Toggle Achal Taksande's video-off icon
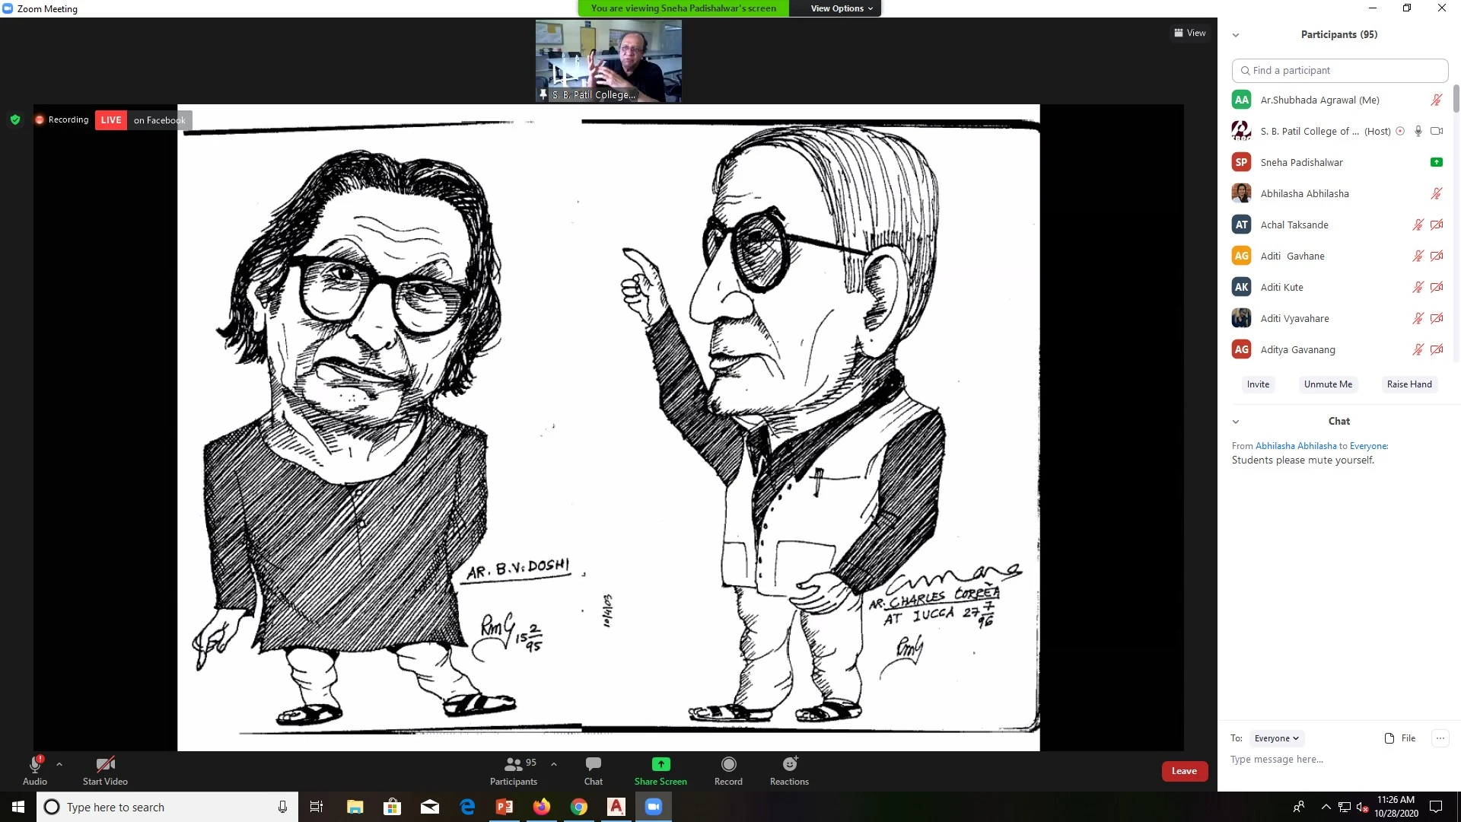The image size is (1461, 822). point(1437,225)
